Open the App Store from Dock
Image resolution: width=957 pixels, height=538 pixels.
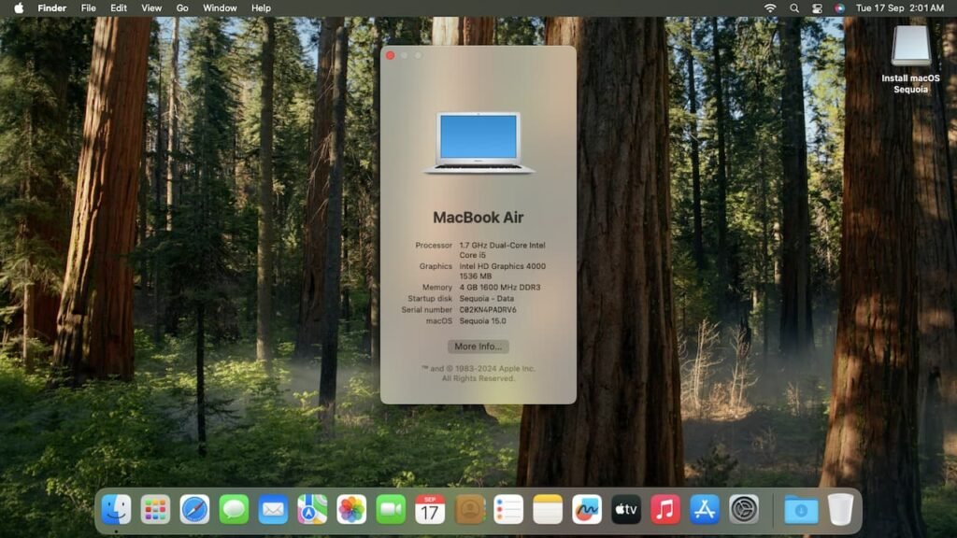pyautogui.click(x=705, y=509)
